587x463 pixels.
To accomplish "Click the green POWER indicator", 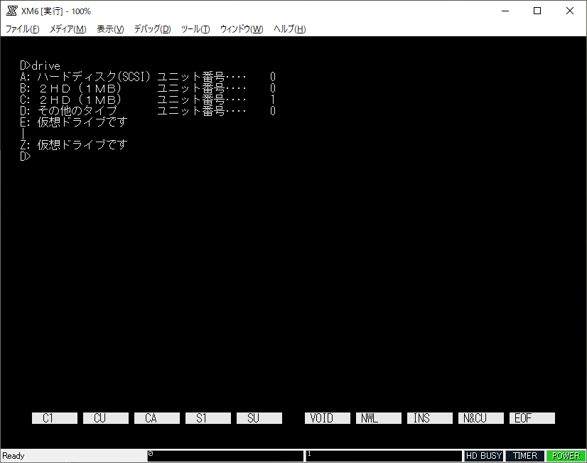I will pos(566,456).
